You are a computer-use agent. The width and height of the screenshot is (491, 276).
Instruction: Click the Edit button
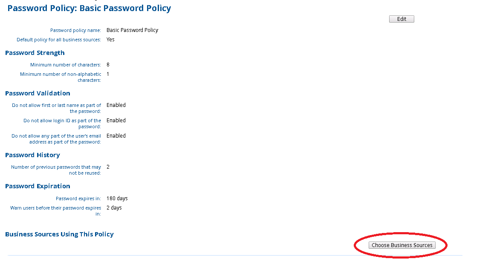pyautogui.click(x=401, y=19)
